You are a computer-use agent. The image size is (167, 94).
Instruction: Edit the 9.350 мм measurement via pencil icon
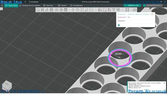[123, 54]
